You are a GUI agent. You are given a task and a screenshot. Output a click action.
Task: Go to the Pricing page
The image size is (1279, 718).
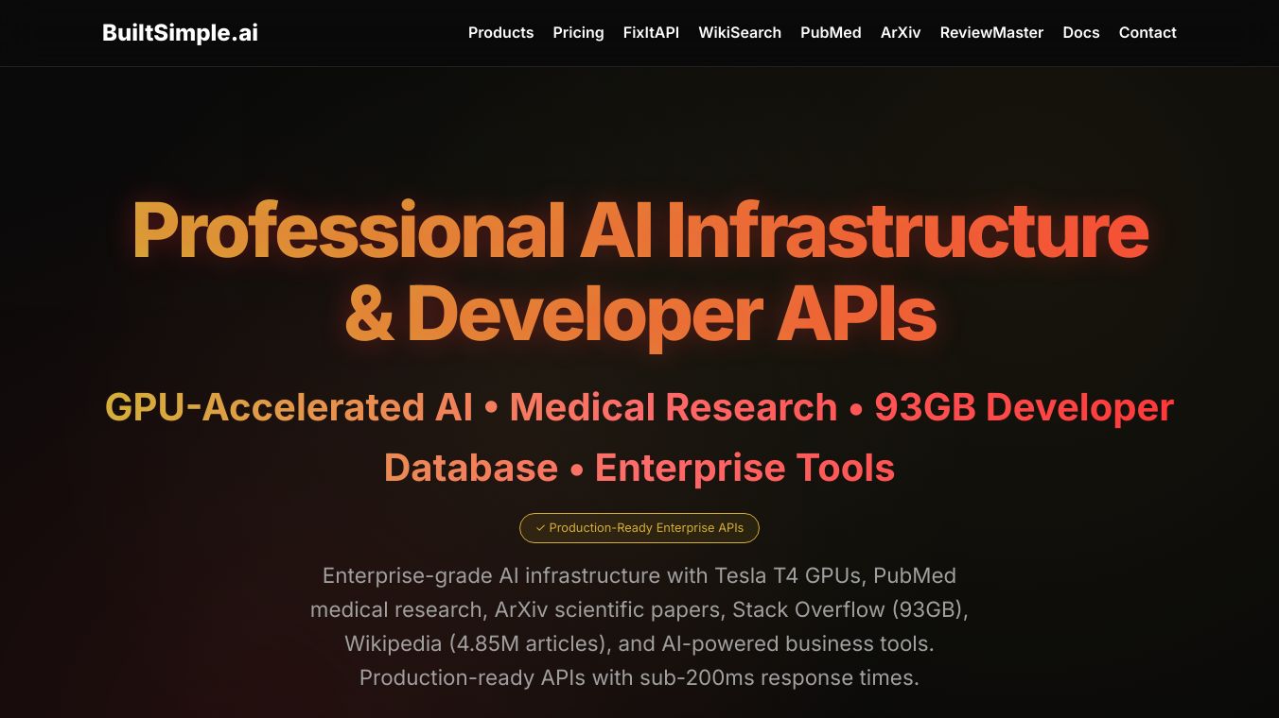pos(578,33)
